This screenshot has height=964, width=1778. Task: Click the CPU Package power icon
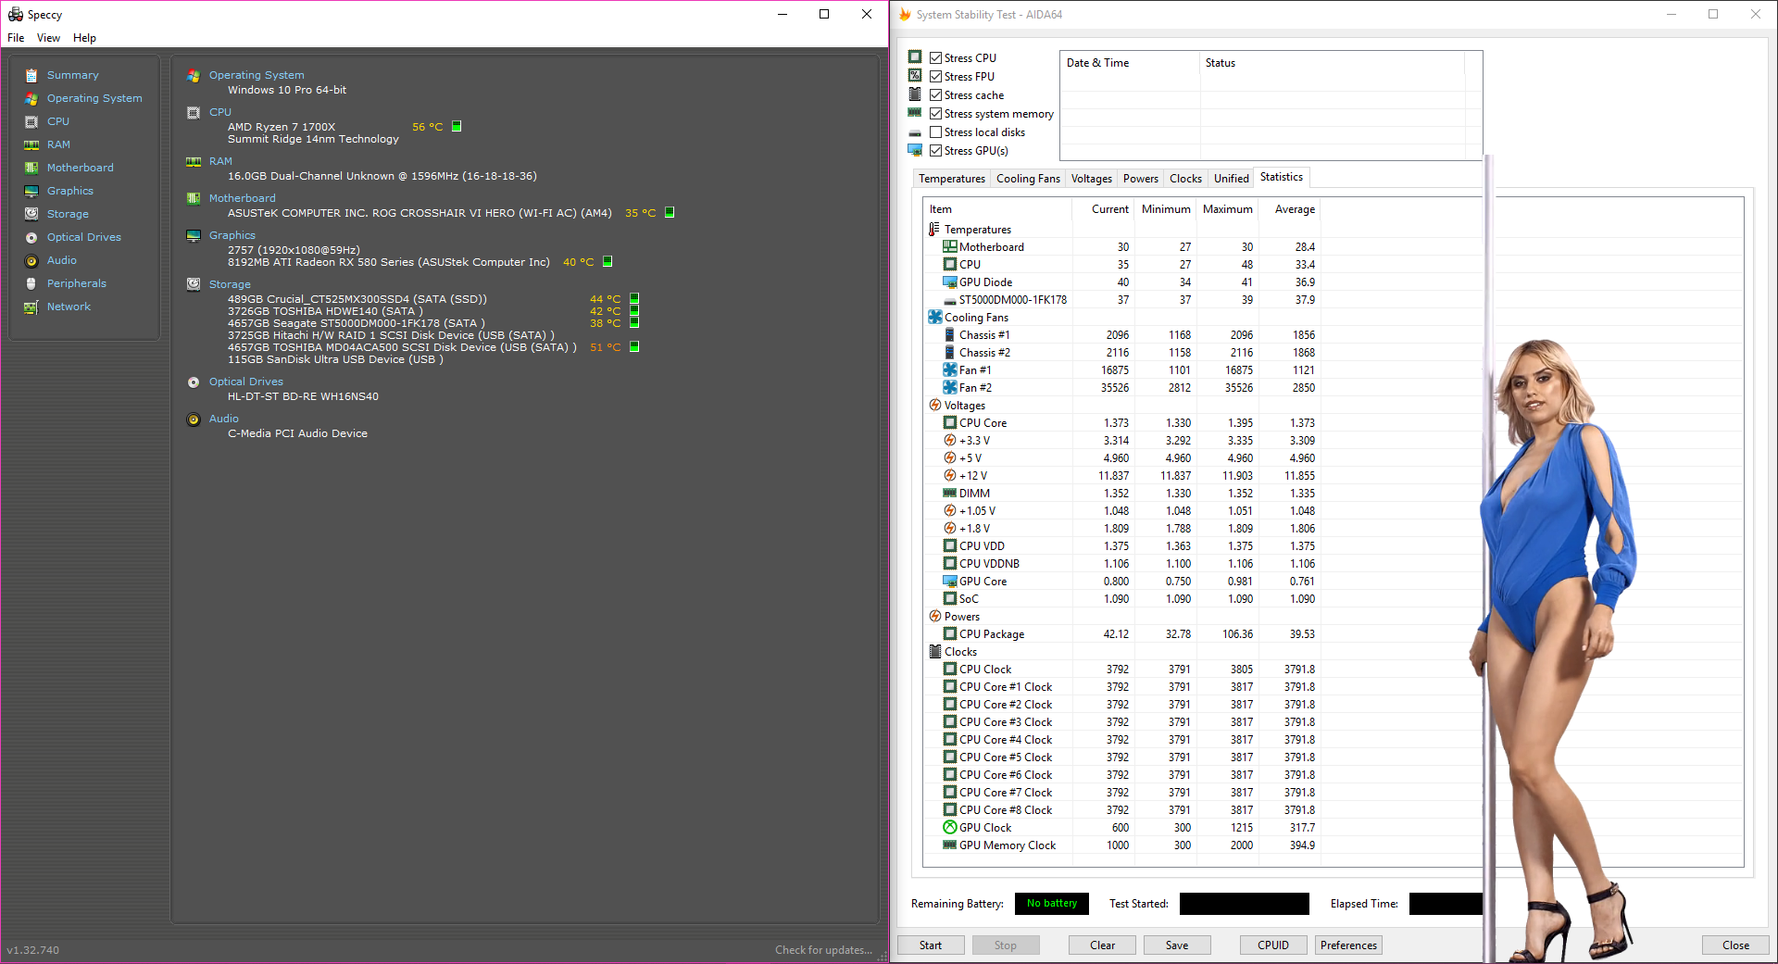(x=950, y=633)
